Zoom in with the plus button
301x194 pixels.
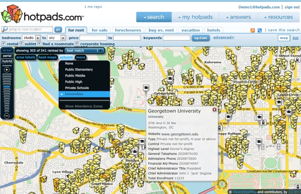point(7,70)
